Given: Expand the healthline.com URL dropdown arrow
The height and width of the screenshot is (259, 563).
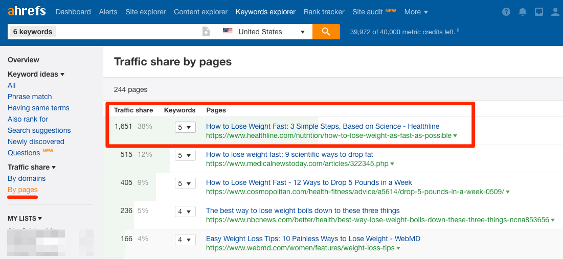Looking at the screenshot, I should [x=455, y=136].
